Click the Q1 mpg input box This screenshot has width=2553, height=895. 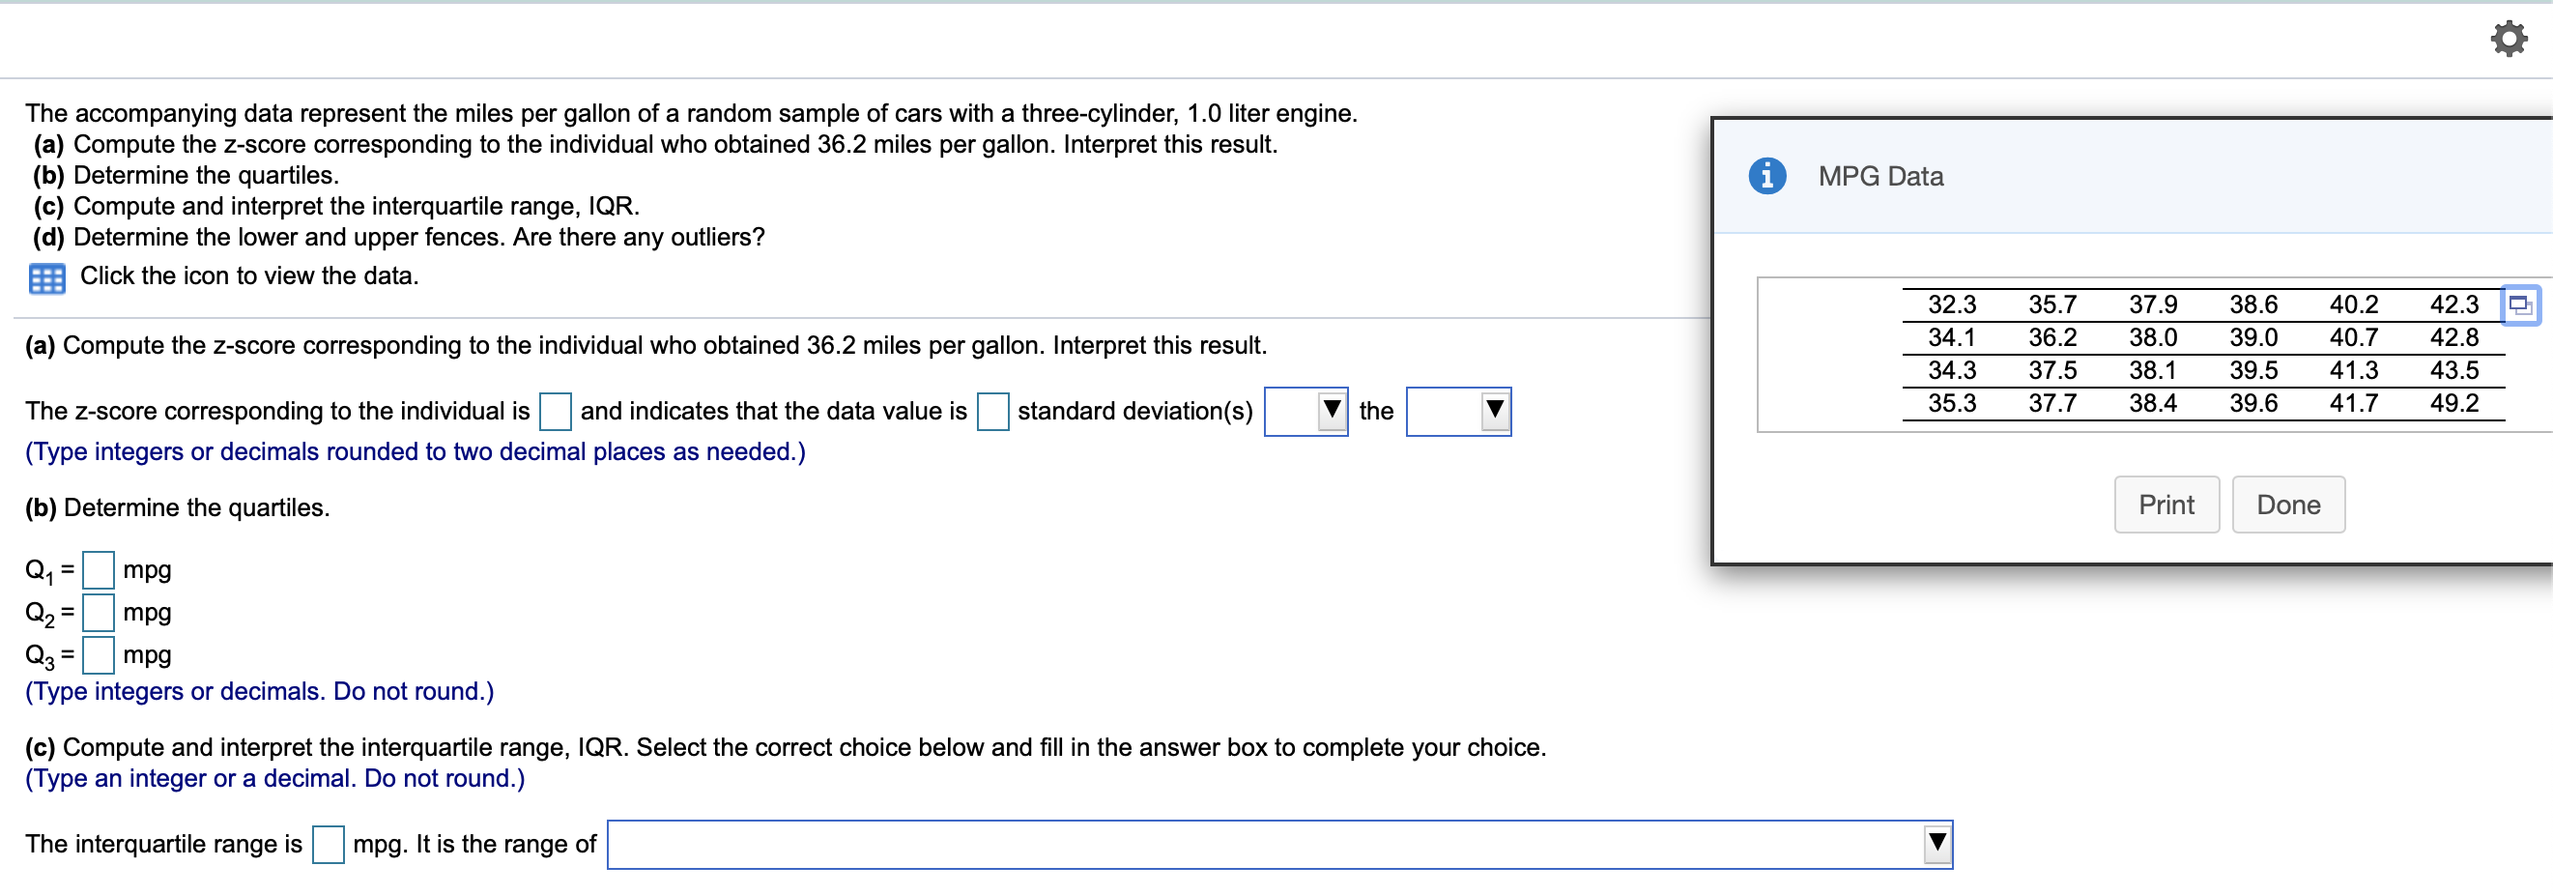coord(98,569)
